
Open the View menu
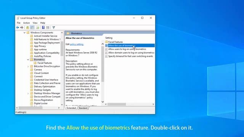[x=35, y=23]
